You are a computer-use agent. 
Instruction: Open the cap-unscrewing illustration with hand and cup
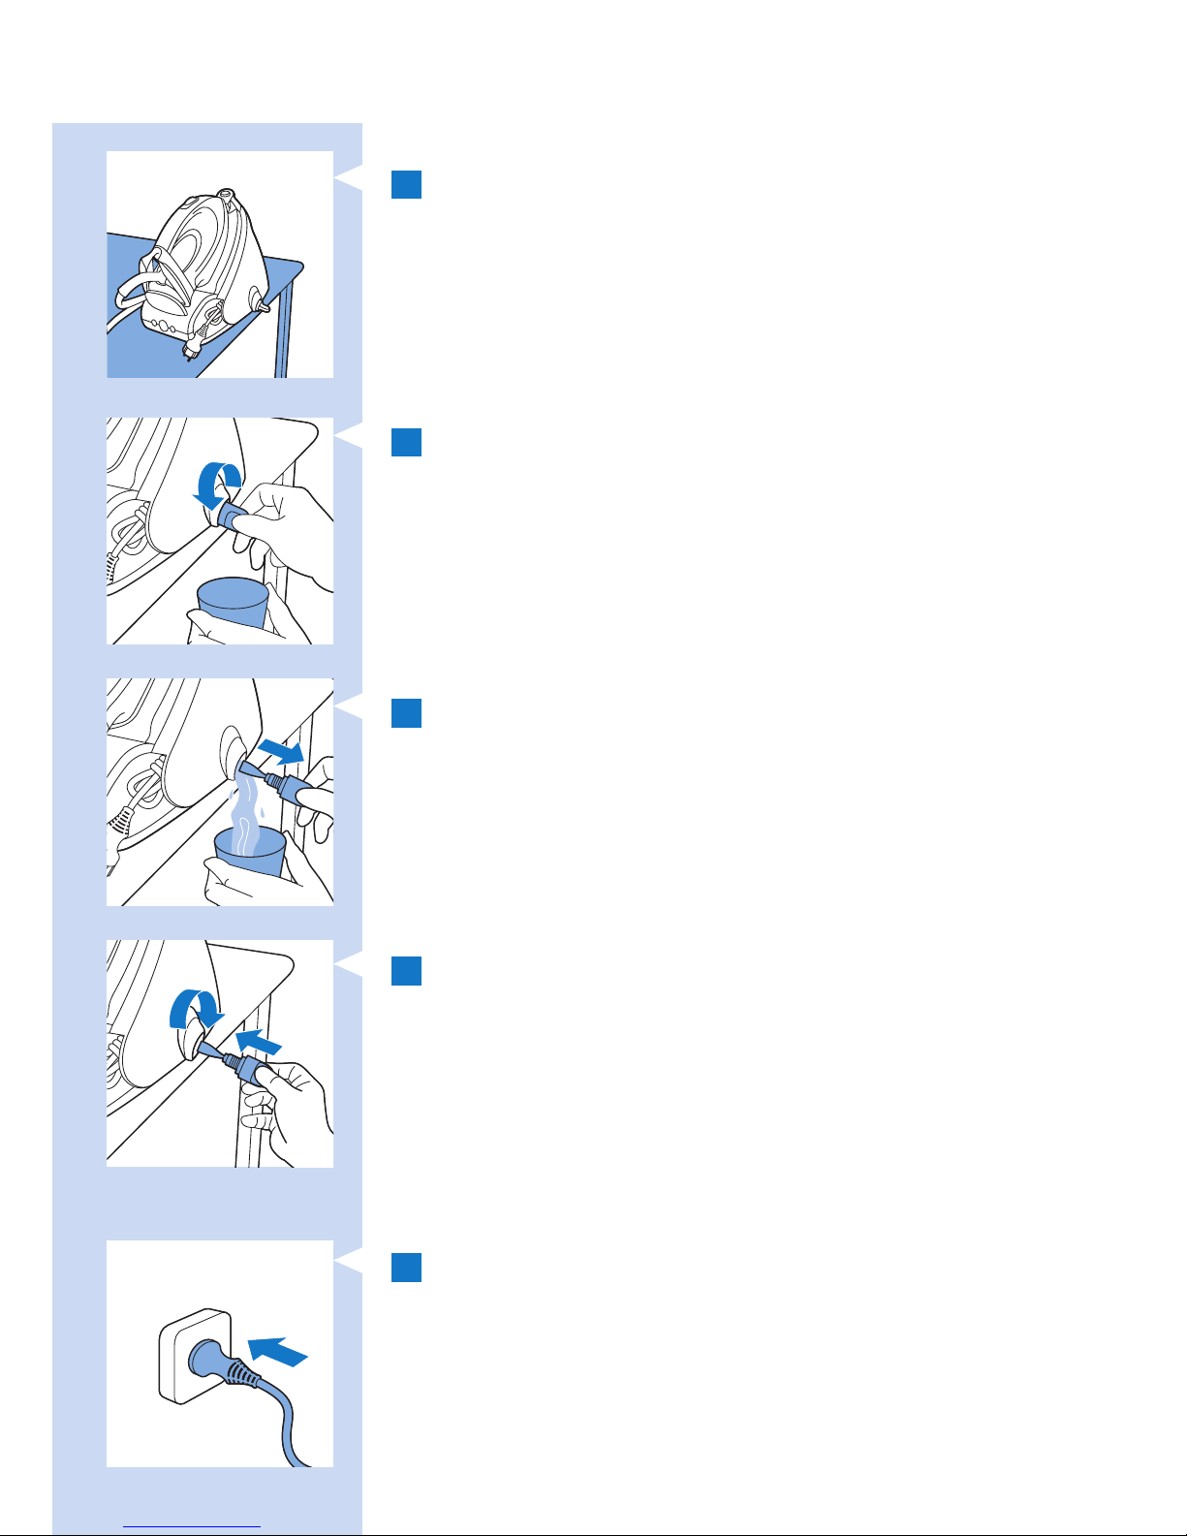tap(220, 531)
